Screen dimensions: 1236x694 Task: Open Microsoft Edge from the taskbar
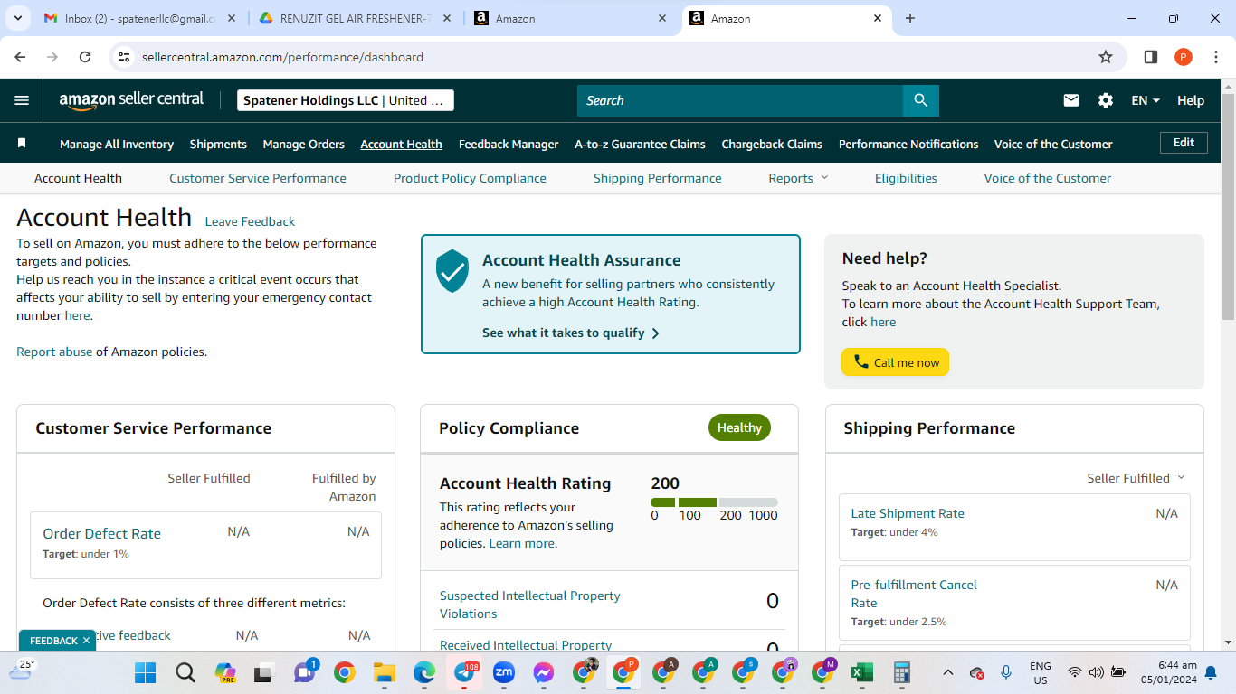tap(424, 672)
